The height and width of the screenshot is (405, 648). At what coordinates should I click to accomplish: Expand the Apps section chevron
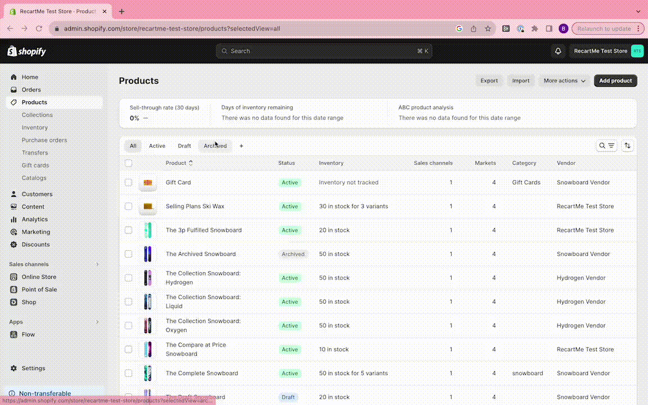point(97,322)
